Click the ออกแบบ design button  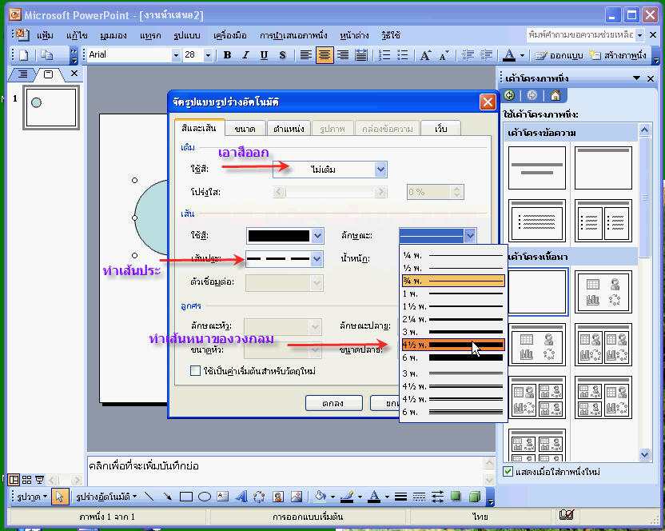point(559,55)
